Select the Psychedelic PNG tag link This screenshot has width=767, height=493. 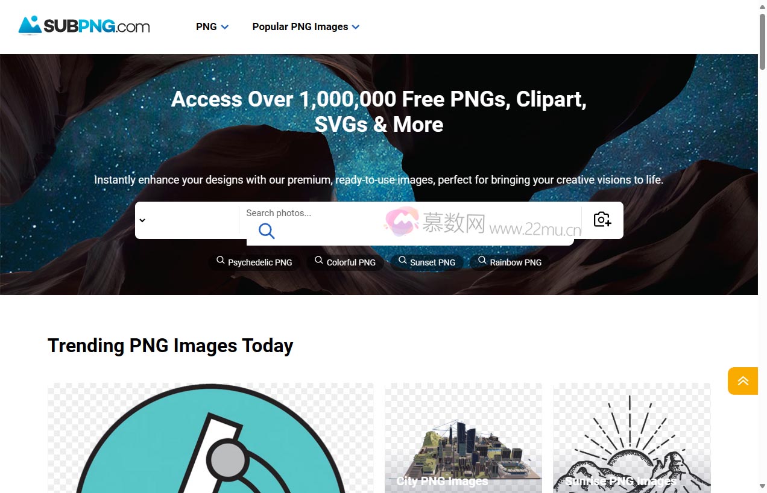[254, 262]
